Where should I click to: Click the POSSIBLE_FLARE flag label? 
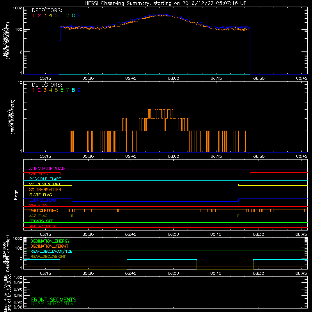click(x=45, y=179)
